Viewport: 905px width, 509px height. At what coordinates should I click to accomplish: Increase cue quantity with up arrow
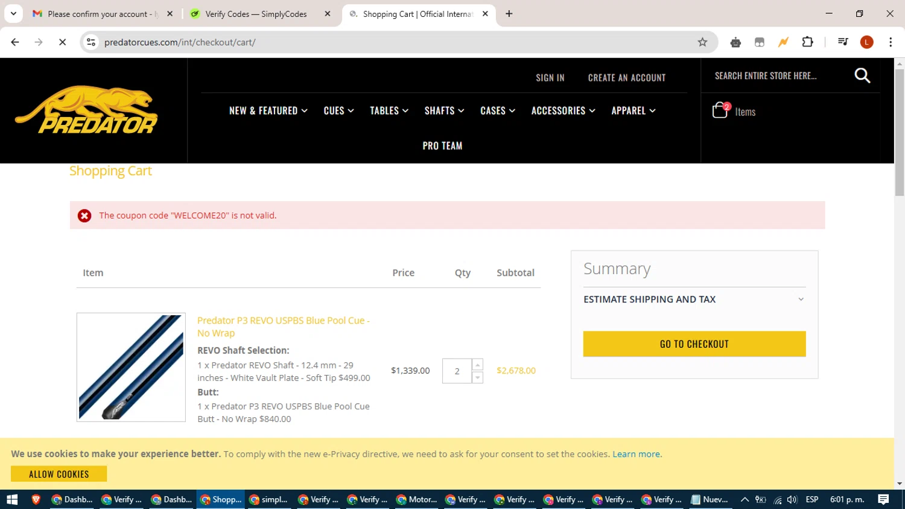point(477,365)
